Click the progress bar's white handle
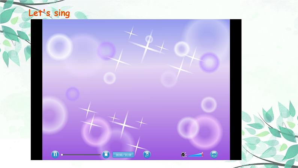The height and width of the screenshot is (168, 298). (62, 155)
